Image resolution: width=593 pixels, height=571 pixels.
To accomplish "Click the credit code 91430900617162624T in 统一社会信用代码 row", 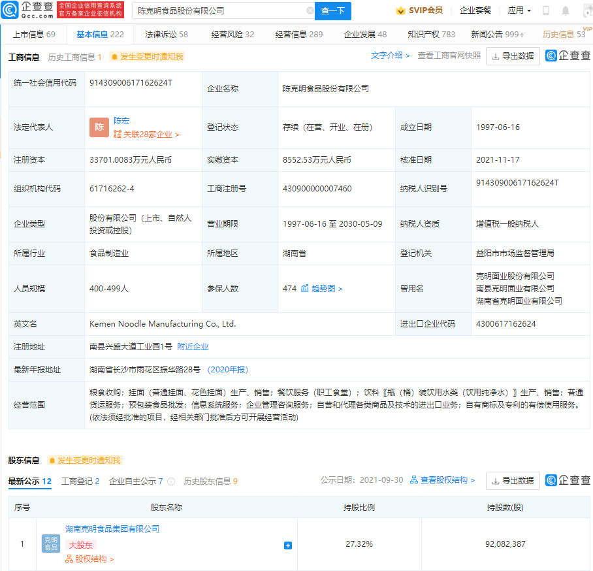I will (131, 83).
